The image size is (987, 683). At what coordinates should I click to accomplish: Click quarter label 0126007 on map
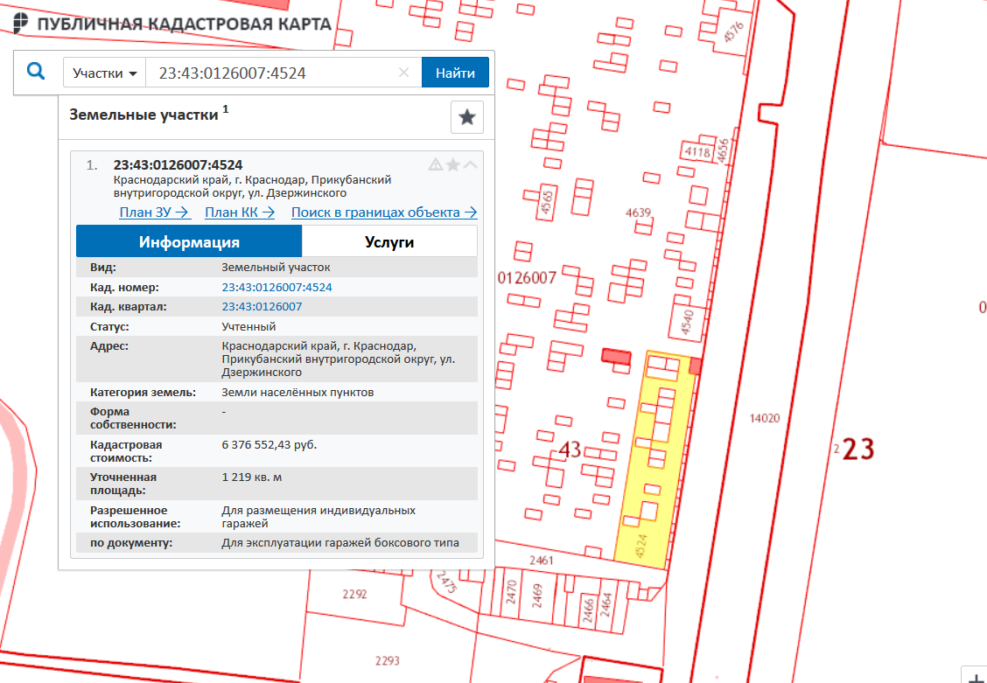coord(527,277)
